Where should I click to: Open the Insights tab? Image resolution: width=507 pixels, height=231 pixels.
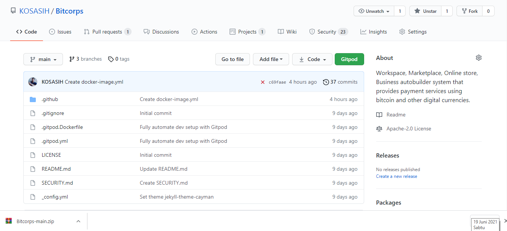tap(374, 32)
